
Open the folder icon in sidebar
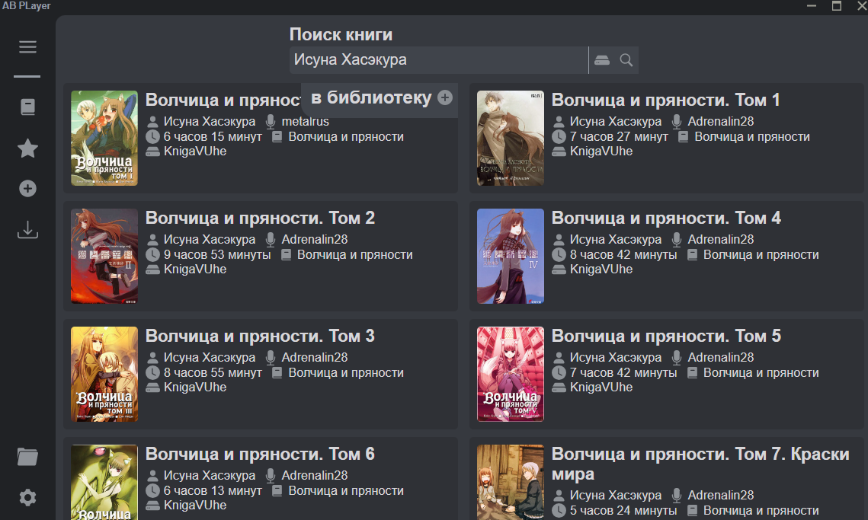point(27,457)
